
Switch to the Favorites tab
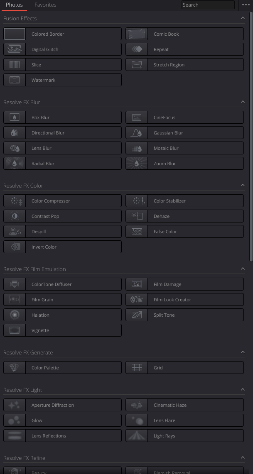(x=45, y=5)
